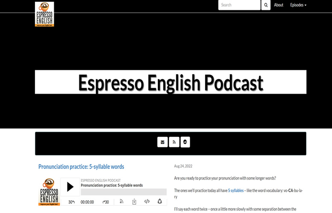The image size is (332, 213).
Task: Click the search magnifier button
Action: click(266, 5)
